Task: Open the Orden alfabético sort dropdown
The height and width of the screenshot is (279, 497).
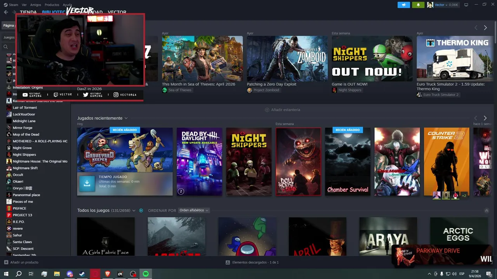Action: click(194, 210)
